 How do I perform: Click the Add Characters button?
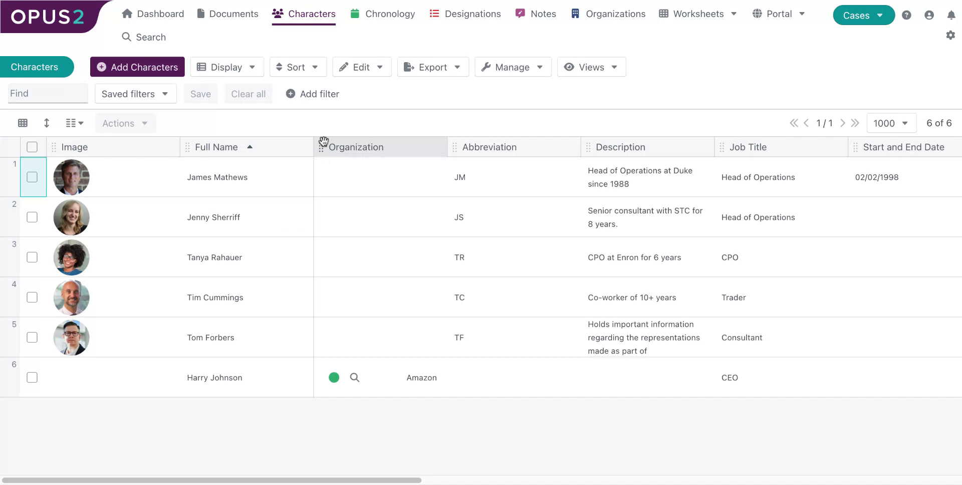(137, 67)
